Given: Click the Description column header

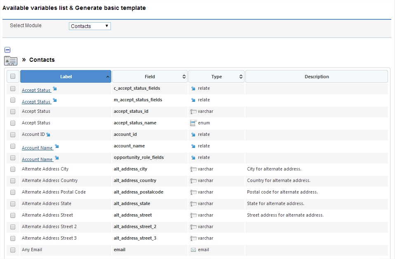Looking at the screenshot, I should point(317,77).
